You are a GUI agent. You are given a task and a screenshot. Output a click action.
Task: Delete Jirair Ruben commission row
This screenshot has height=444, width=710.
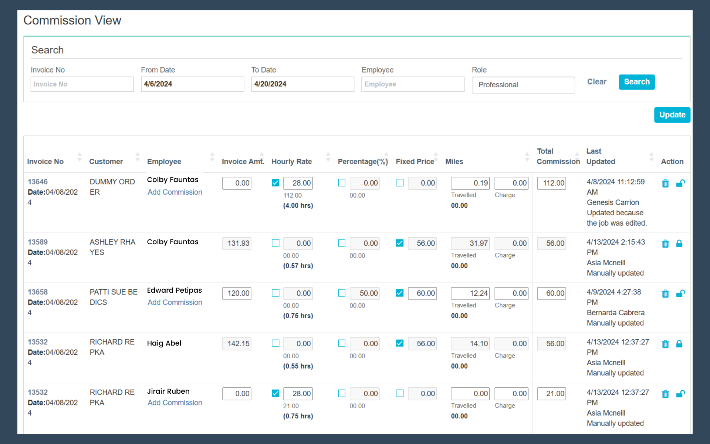(x=665, y=394)
